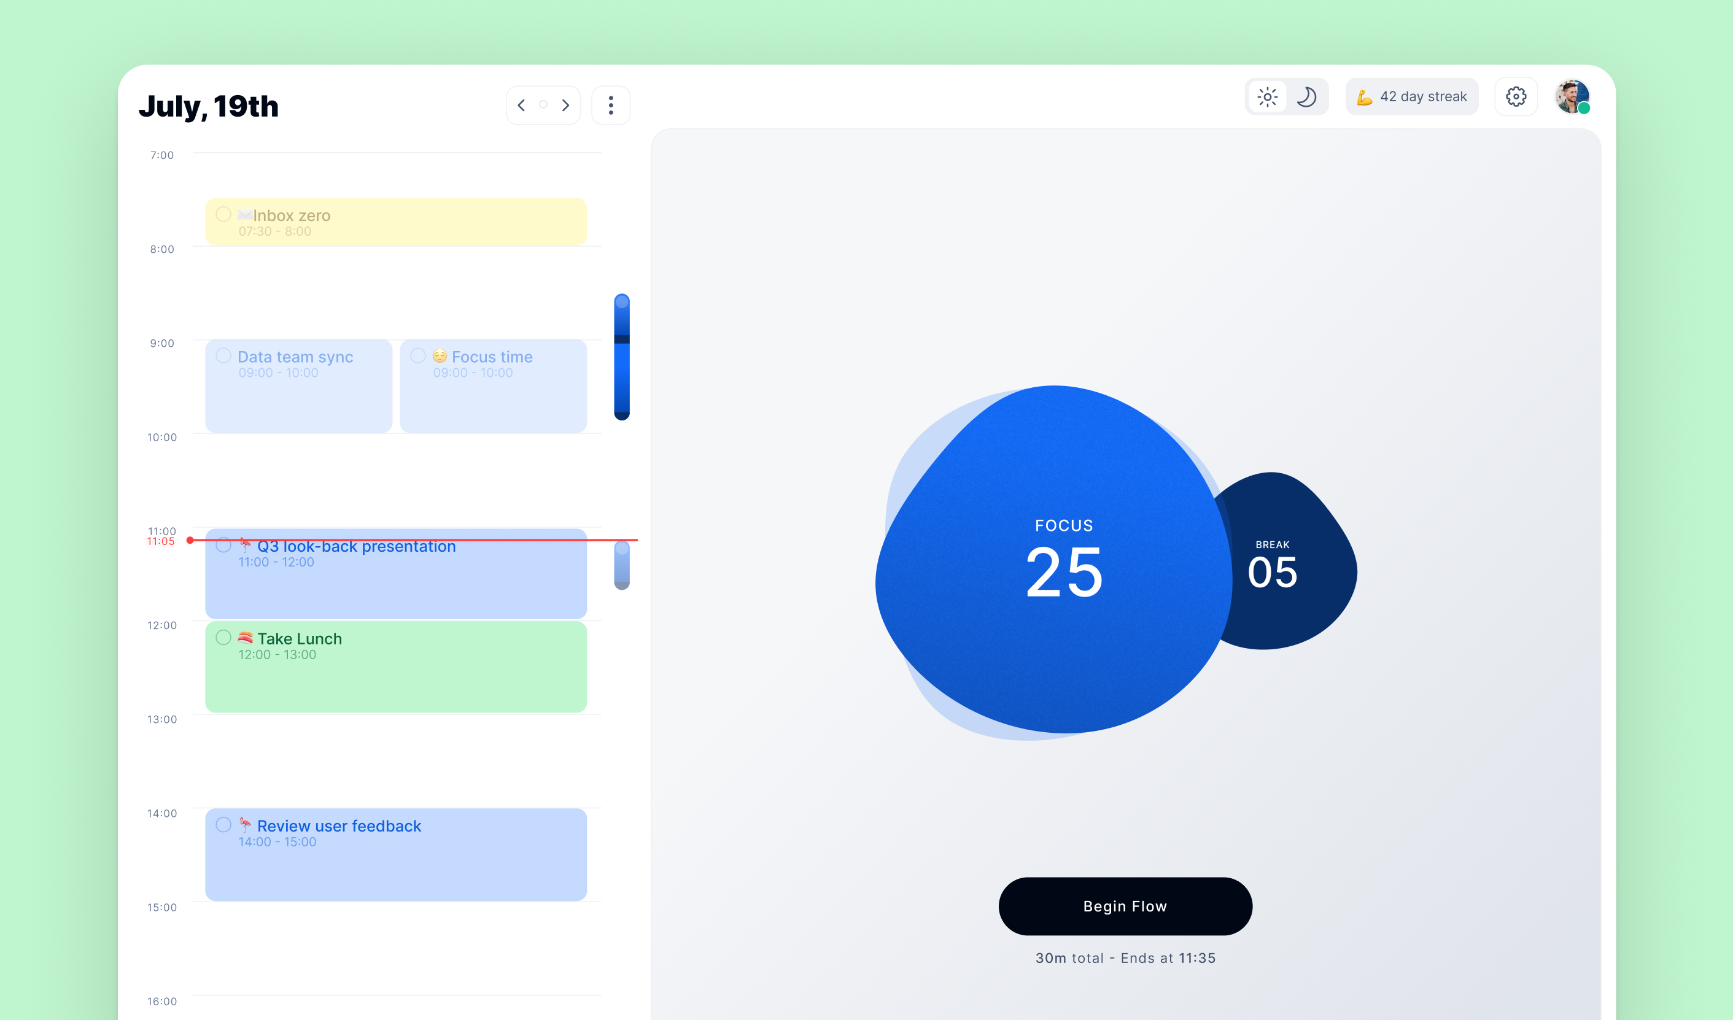Image resolution: width=1733 pixels, height=1020 pixels.
Task: Go to the next day arrow
Action: [x=565, y=105]
